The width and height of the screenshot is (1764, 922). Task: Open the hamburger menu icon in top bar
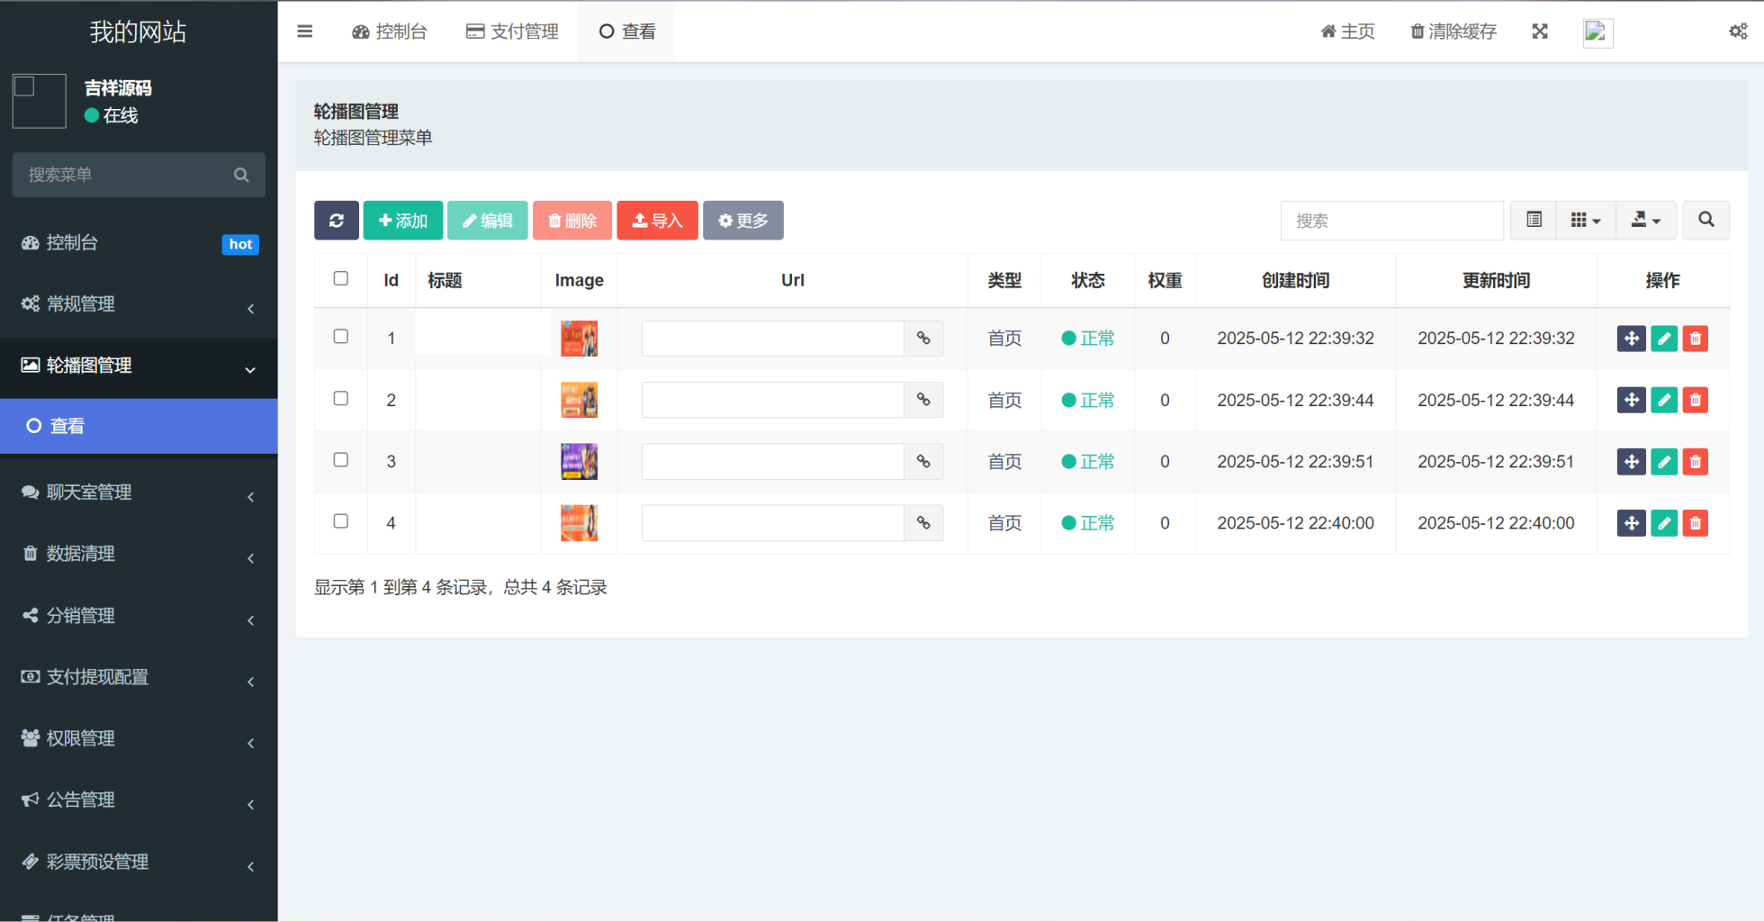pyautogui.click(x=304, y=31)
